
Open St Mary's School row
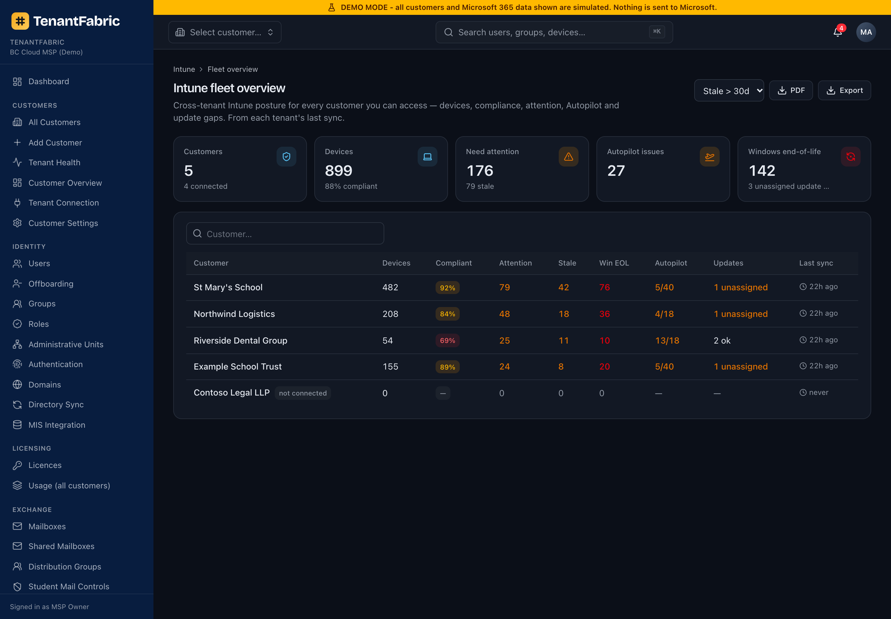click(522, 288)
